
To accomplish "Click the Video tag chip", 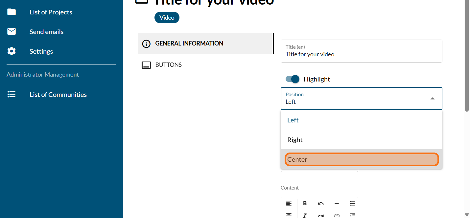I will (x=167, y=18).
